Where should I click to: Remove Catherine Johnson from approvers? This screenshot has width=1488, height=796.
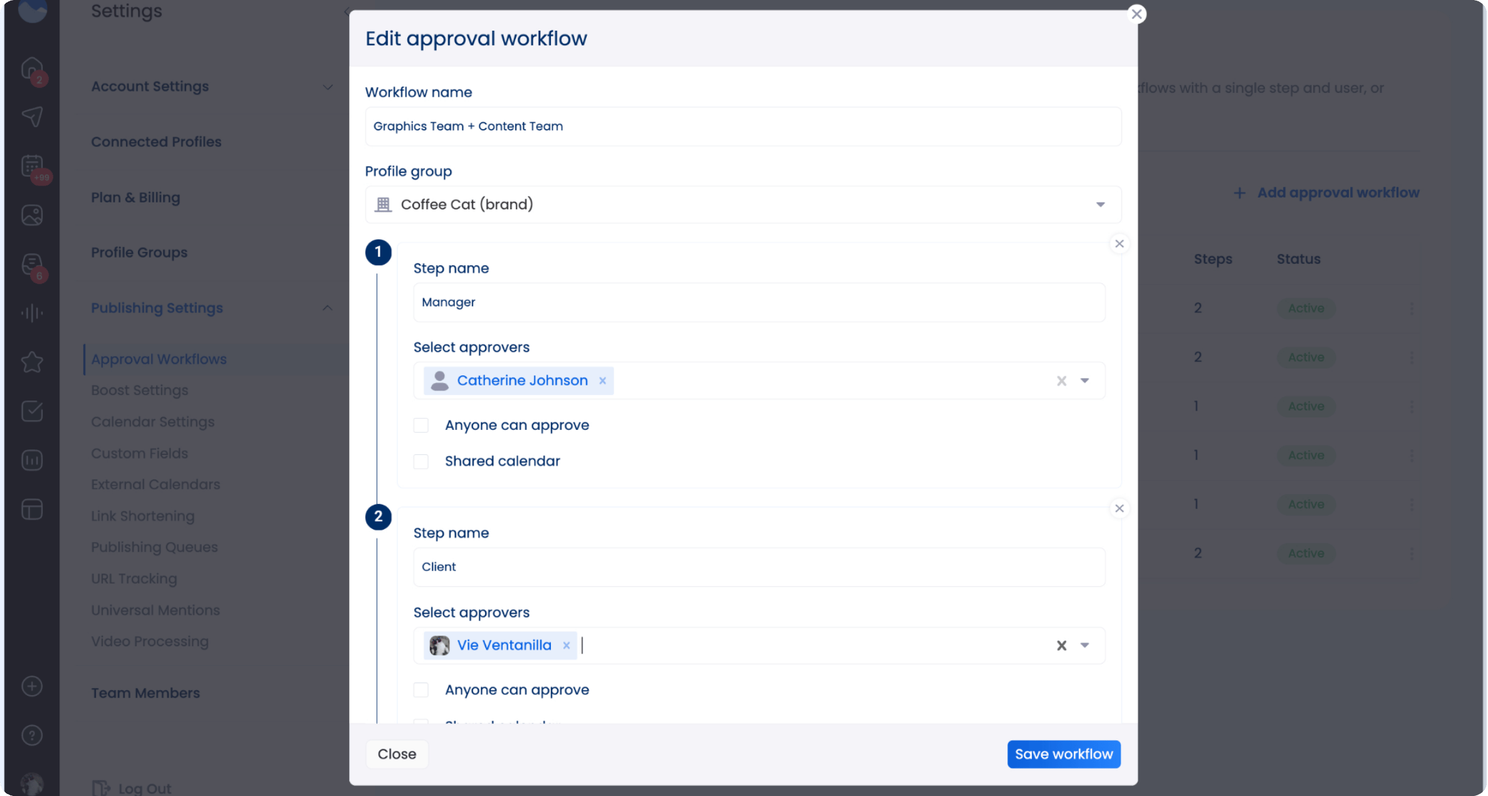(602, 381)
